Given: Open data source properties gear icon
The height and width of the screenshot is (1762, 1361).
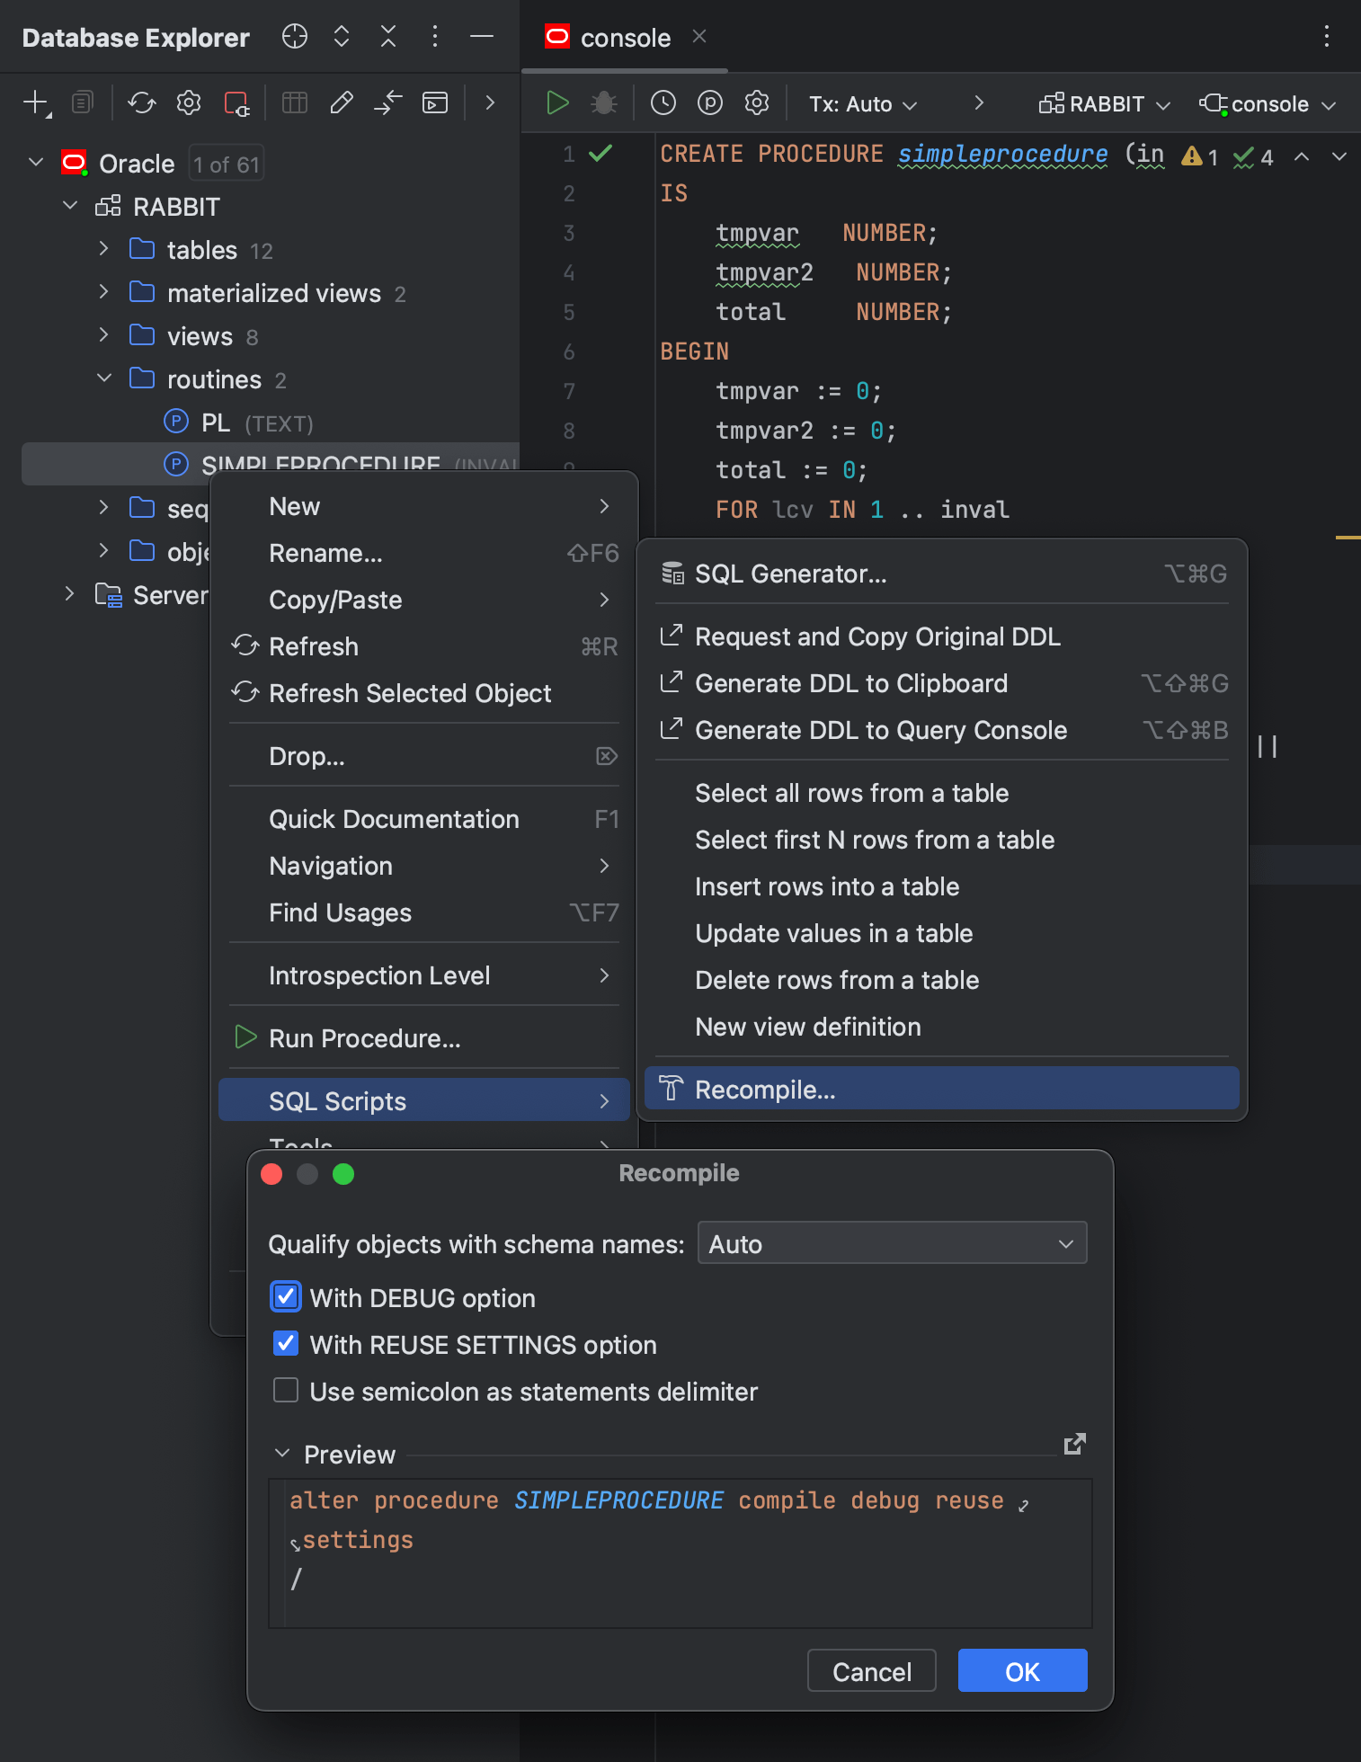Looking at the screenshot, I should coord(189,103).
